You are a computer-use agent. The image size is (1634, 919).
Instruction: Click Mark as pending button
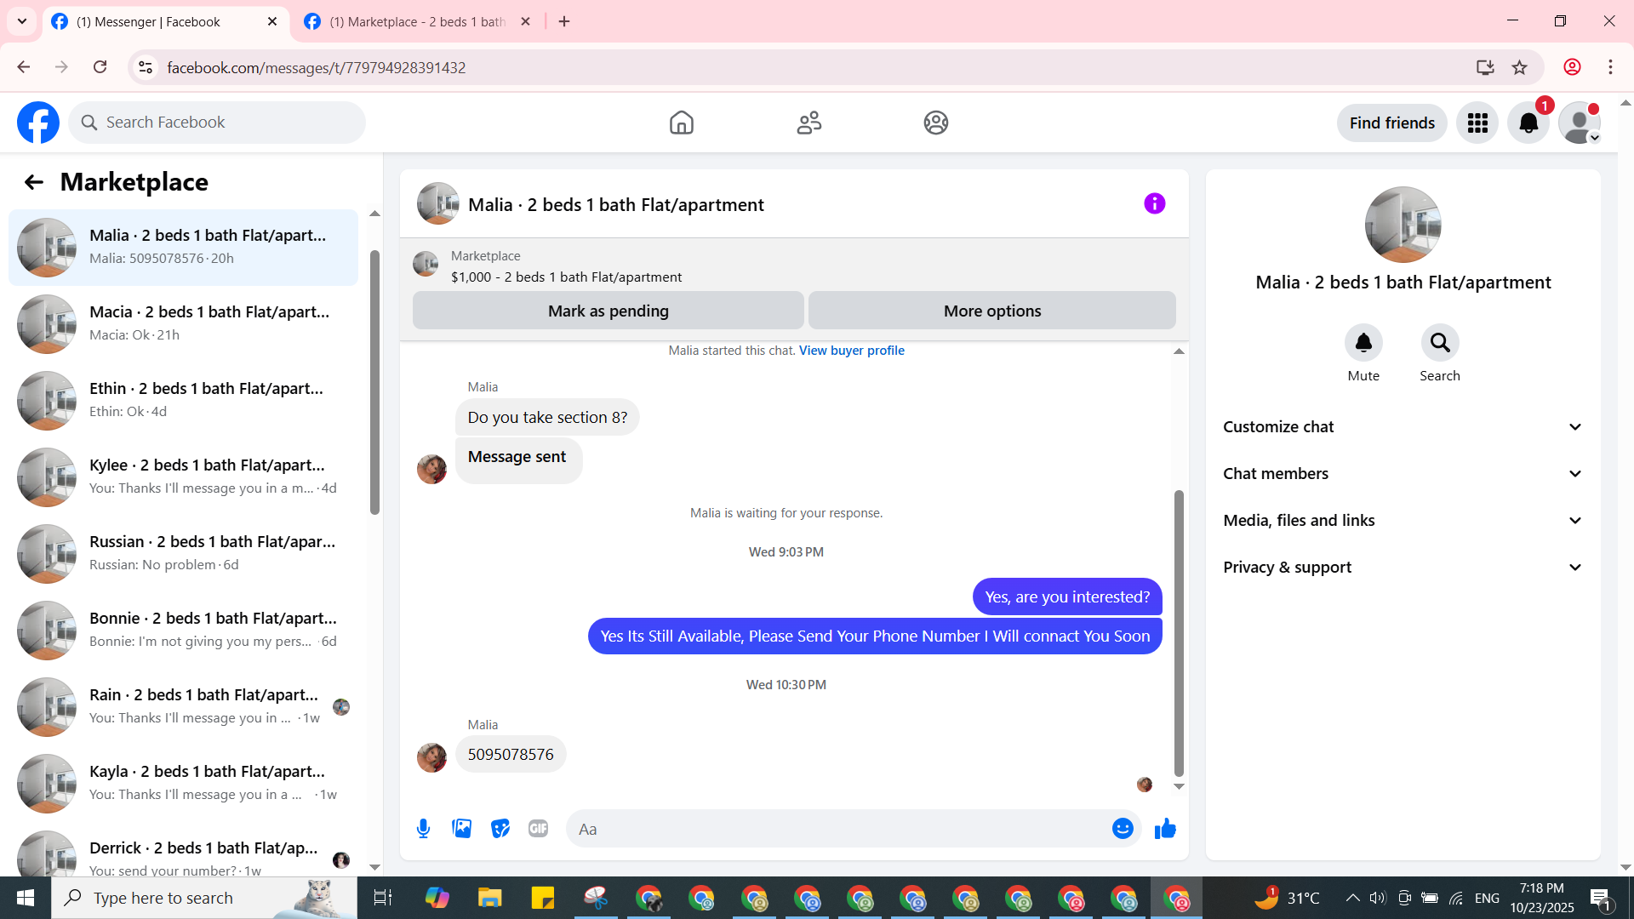[608, 311]
